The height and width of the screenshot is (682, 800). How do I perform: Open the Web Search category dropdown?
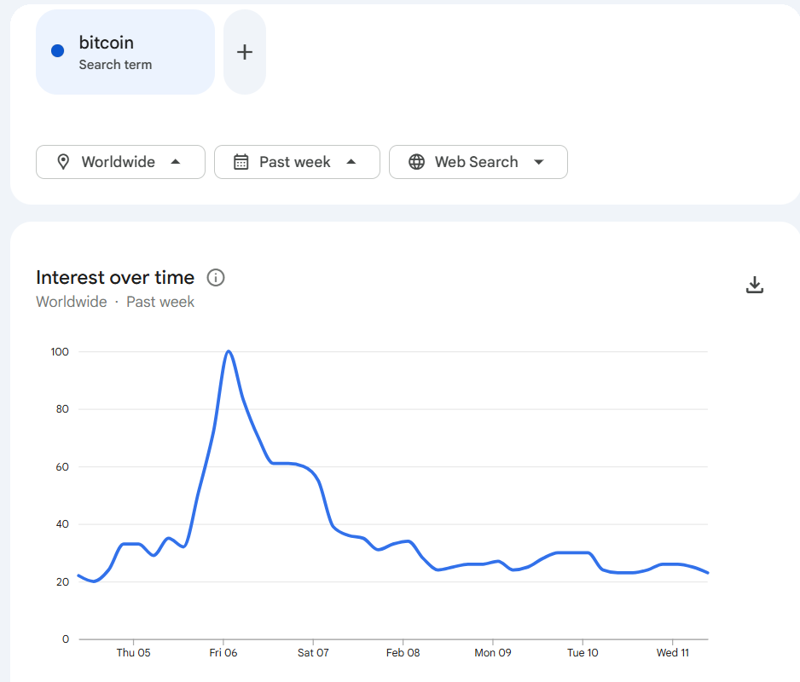(478, 161)
